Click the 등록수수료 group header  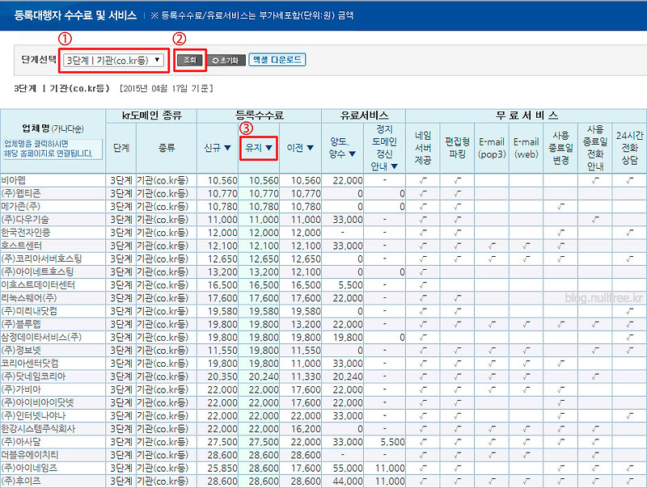pyautogui.click(x=259, y=116)
